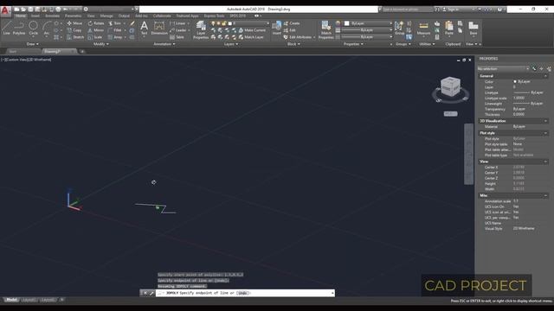Image resolution: width=554 pixels, height=311 pixels.
Task: Collapse the View properties section
Action: point(545,162)
